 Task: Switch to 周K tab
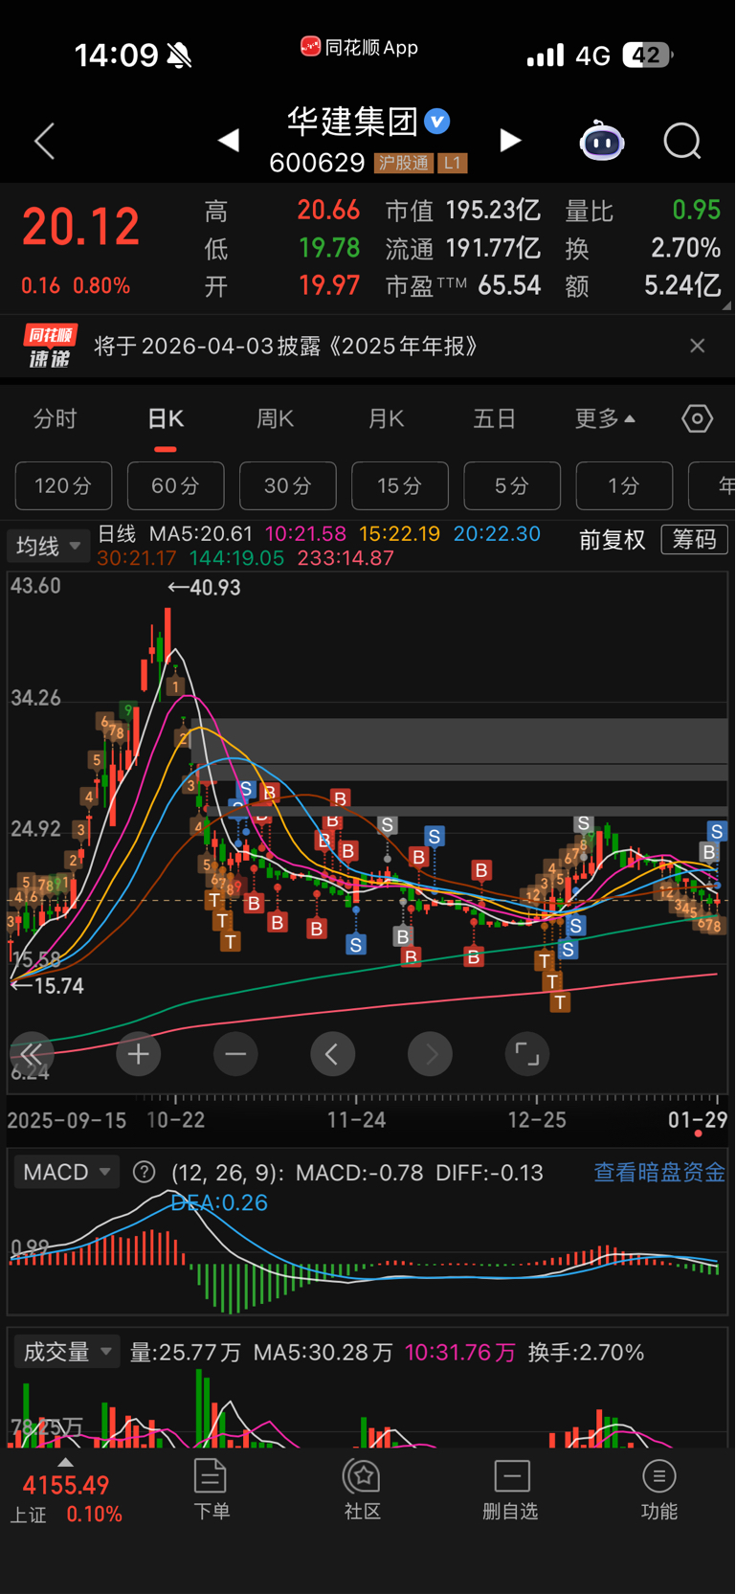(x=276, y=418)
